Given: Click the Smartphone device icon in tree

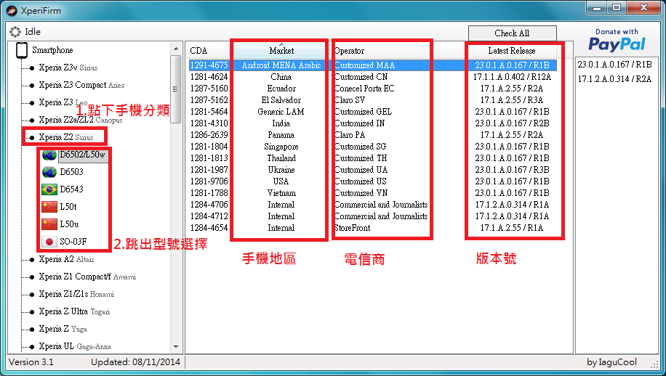Looking at the screenshot, I should pos(22,50).
